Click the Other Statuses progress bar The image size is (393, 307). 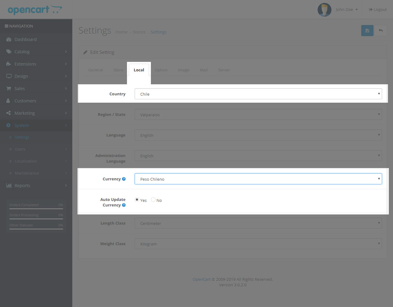pyautogui.click(x=36, y=229)
